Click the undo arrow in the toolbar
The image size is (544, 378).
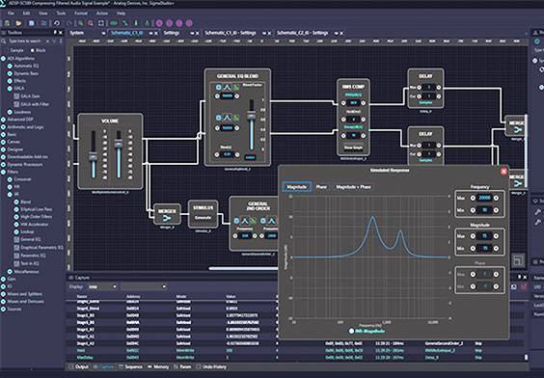(x=57, y=23)
